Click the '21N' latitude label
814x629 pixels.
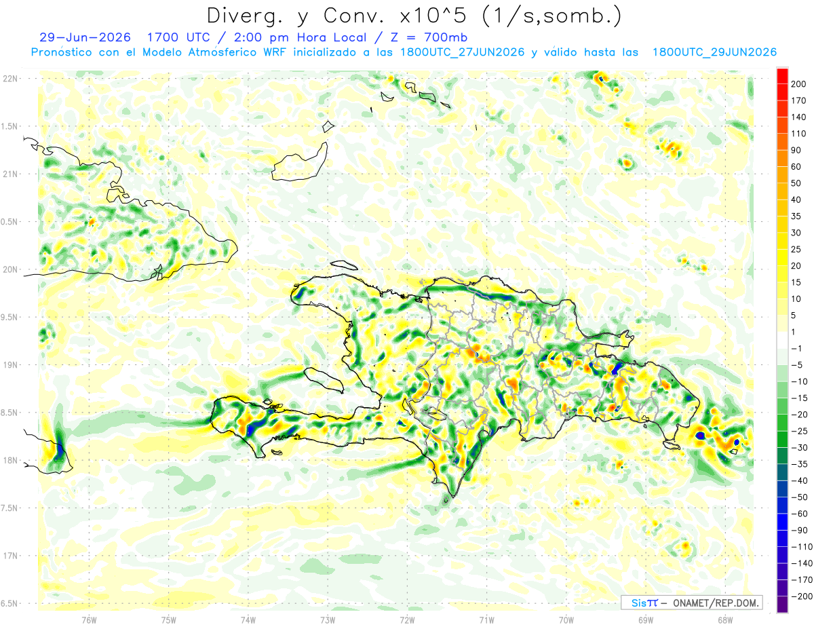point(12,174)
